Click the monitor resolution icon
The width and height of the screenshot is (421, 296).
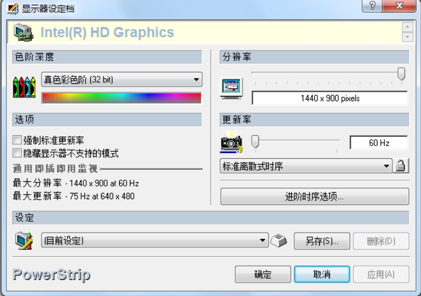click(x=232, y=88)
